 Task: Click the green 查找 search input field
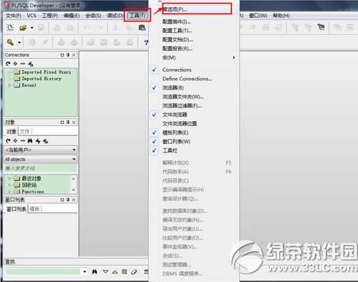[43, 272]
